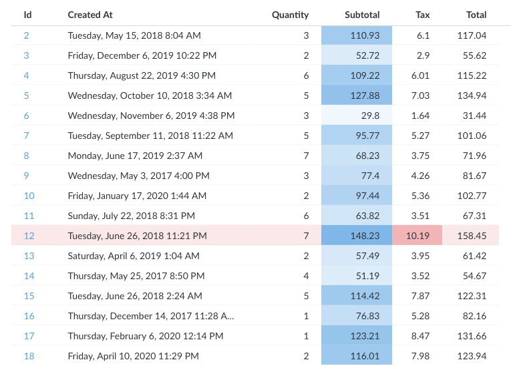Select the Tax cell 8.47

pos(417,336)
